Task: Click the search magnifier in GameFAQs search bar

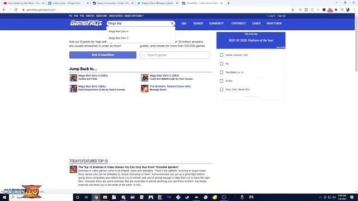Action: (172, 23)
